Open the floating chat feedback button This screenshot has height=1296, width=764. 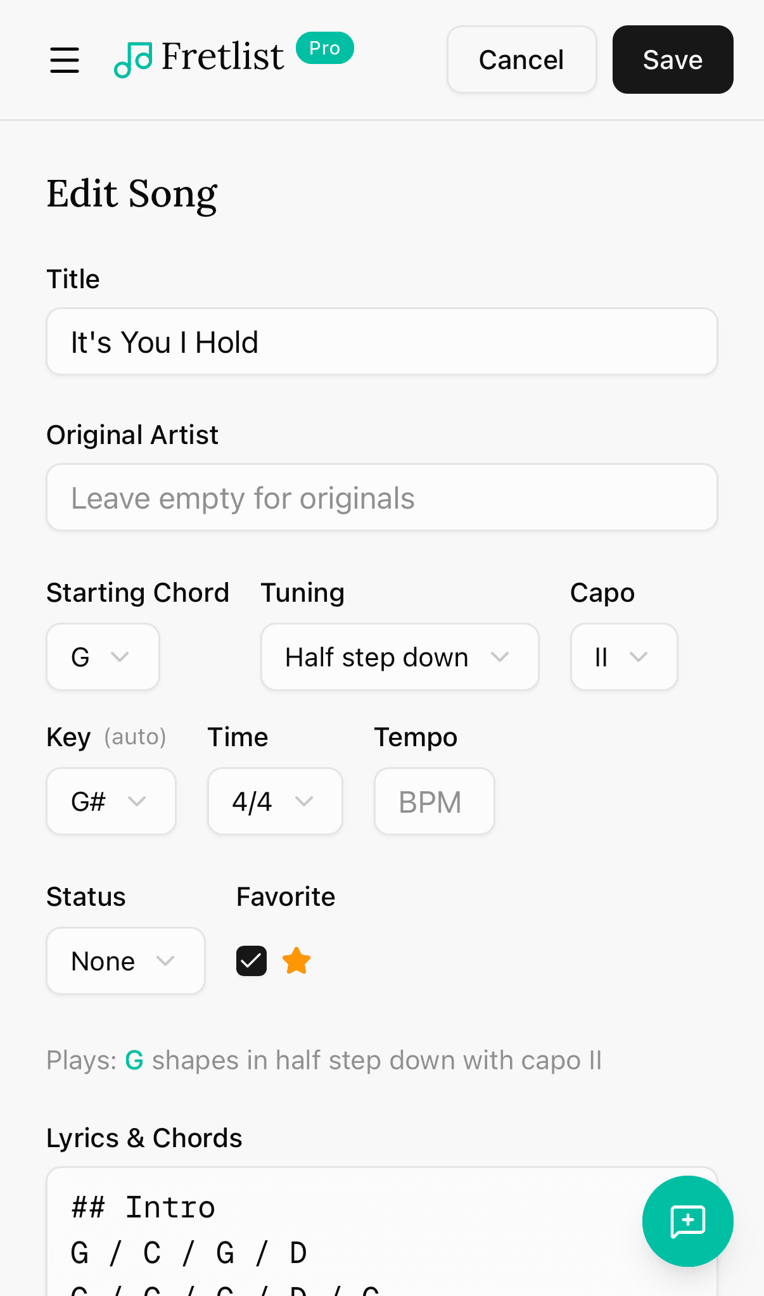687,1221
